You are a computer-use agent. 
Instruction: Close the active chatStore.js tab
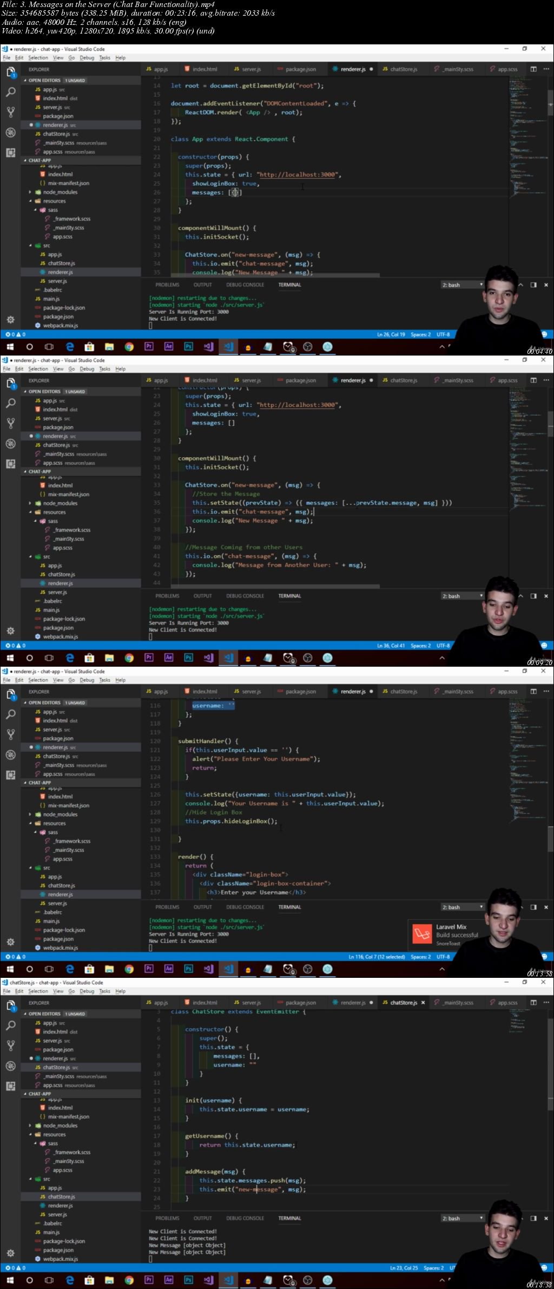coord(423,1003)
